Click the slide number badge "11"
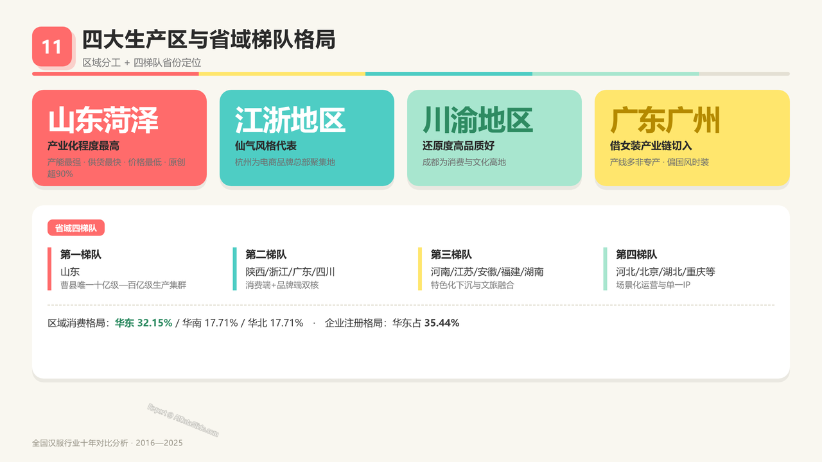This screenshot has height=462, width=822. [x=52, y=46]
